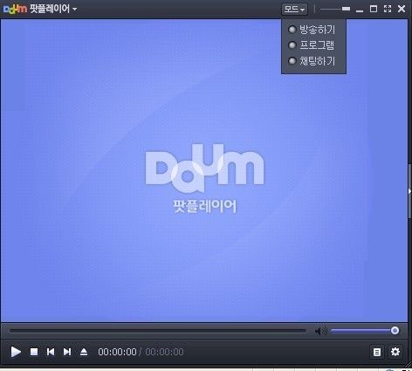Adjust the volume slider handle

pos(395,331)
